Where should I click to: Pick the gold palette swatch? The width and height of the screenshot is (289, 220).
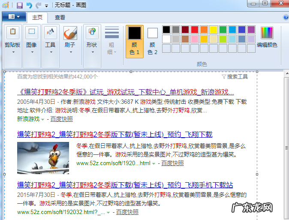pos(204,39)
